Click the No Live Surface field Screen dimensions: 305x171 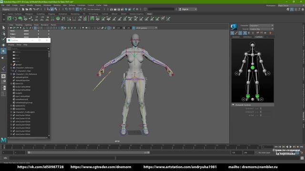[94, 9]
